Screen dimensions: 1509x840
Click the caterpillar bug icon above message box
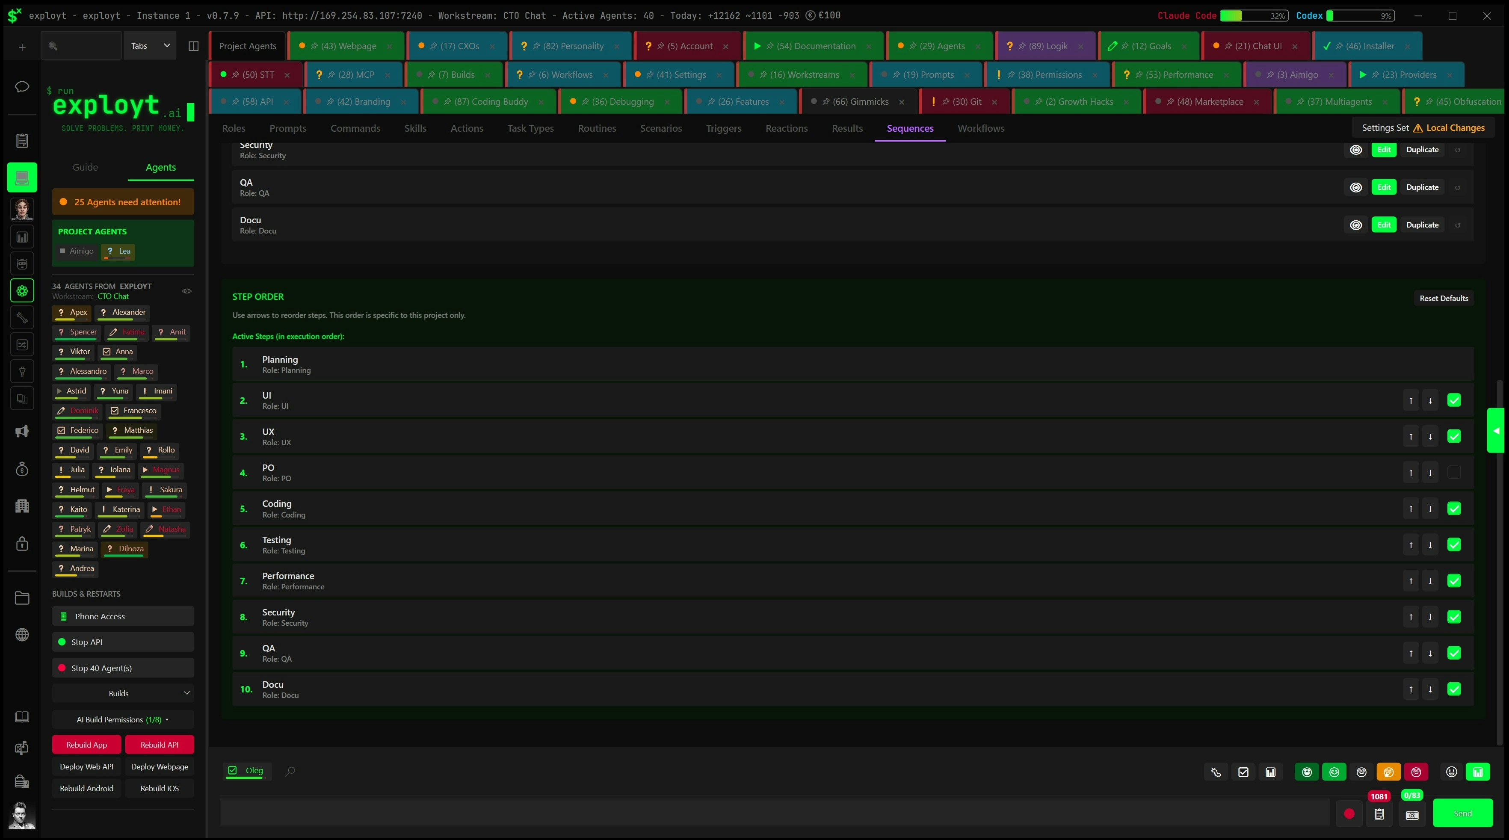click(1216, 772)
